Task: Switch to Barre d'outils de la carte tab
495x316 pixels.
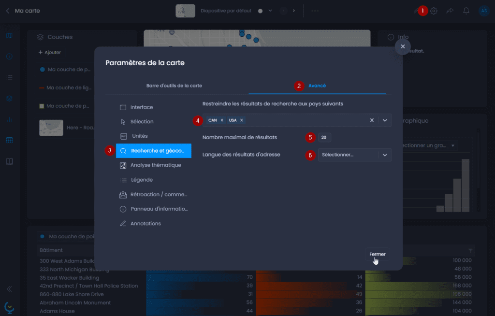Action: tap(174, 86)
